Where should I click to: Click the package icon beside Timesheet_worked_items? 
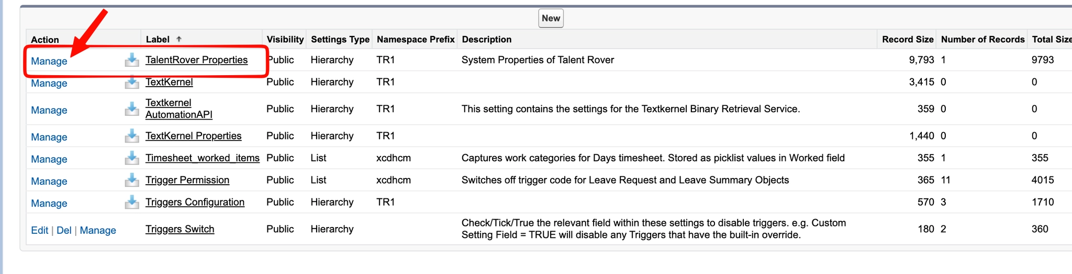point(132,158)
